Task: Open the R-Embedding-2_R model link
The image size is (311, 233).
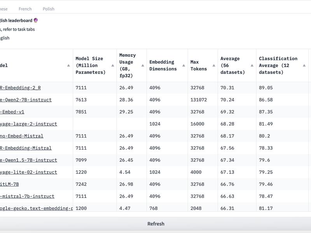Action: click(x=20, y=88)
